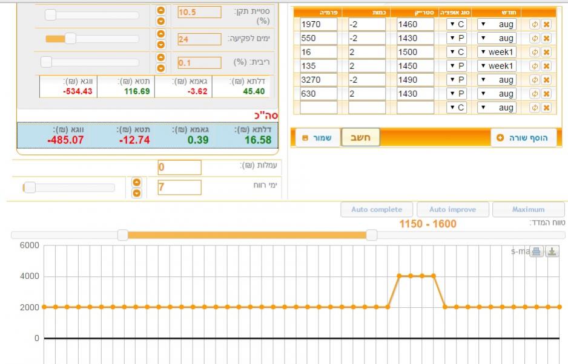Click the refresh icon on the empty bottom row
This screenshot has height=364, width=568.
535,108
